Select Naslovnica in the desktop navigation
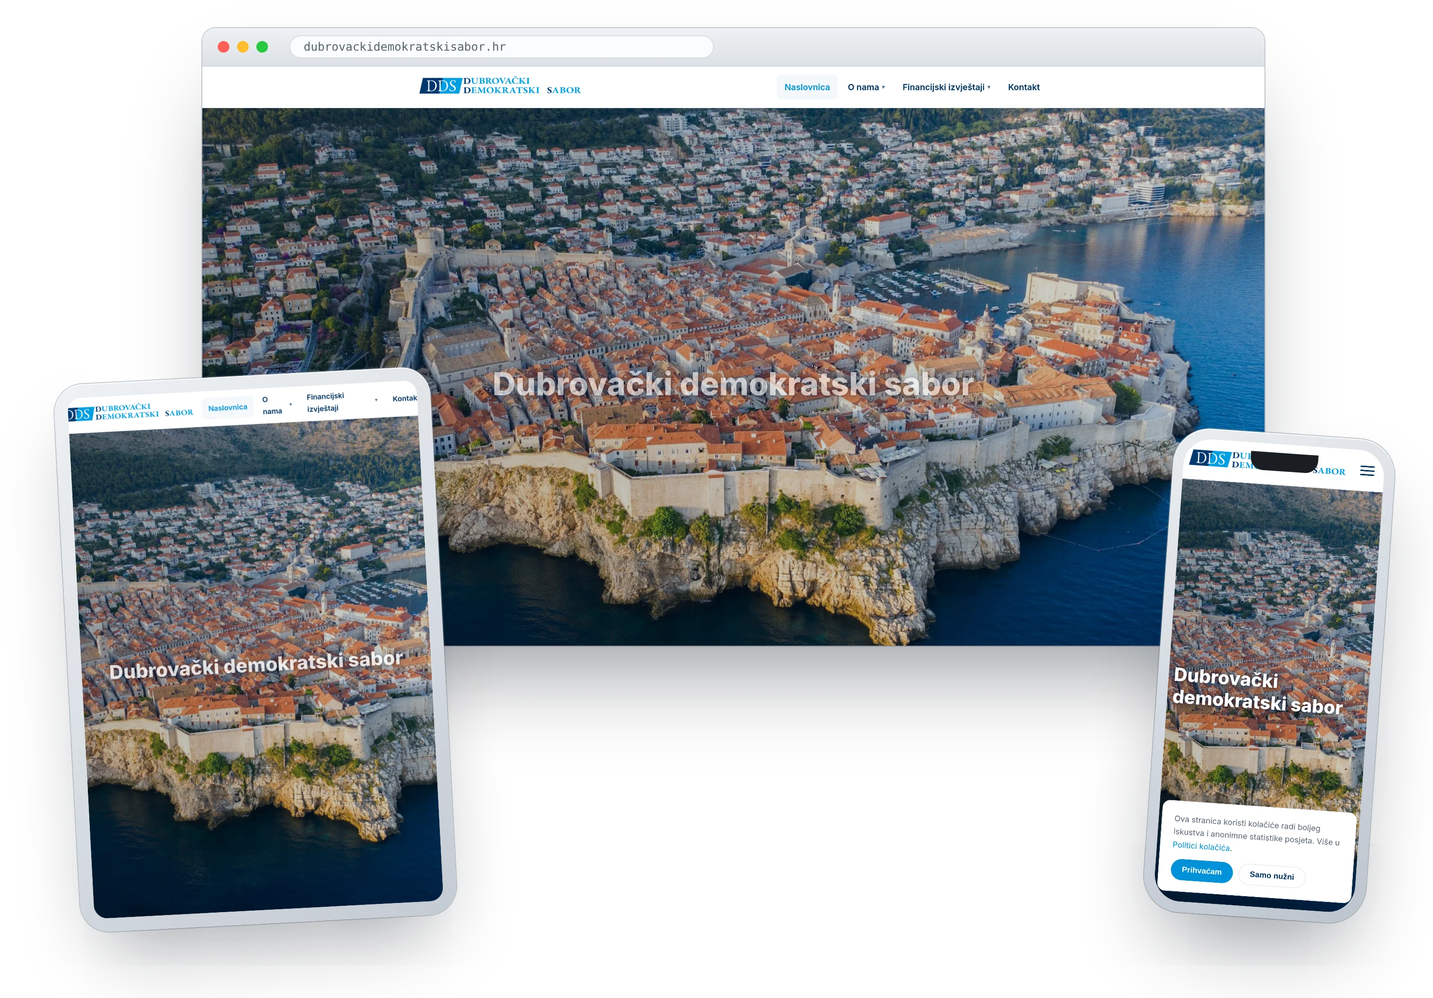This screenshot has width=1433, height=998. (806, 87)
